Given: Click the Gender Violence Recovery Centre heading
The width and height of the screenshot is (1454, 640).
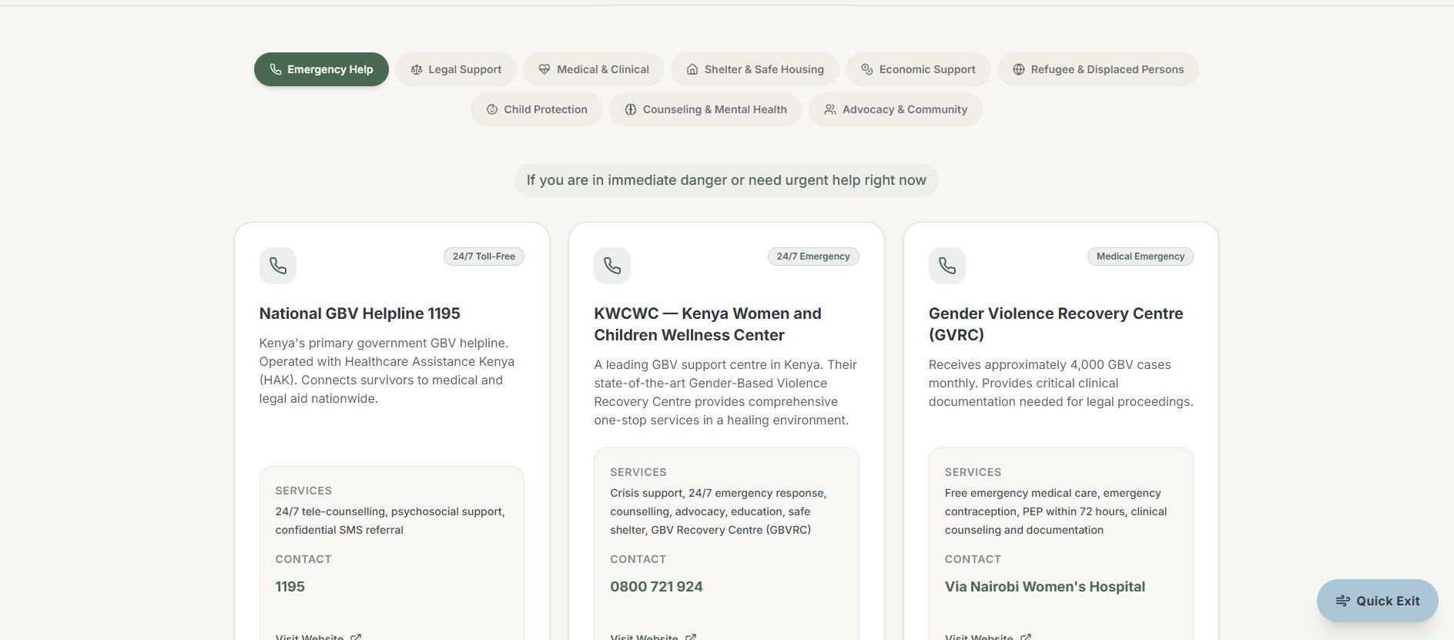Looking at the screenshot, I should tap(1056, 324).
